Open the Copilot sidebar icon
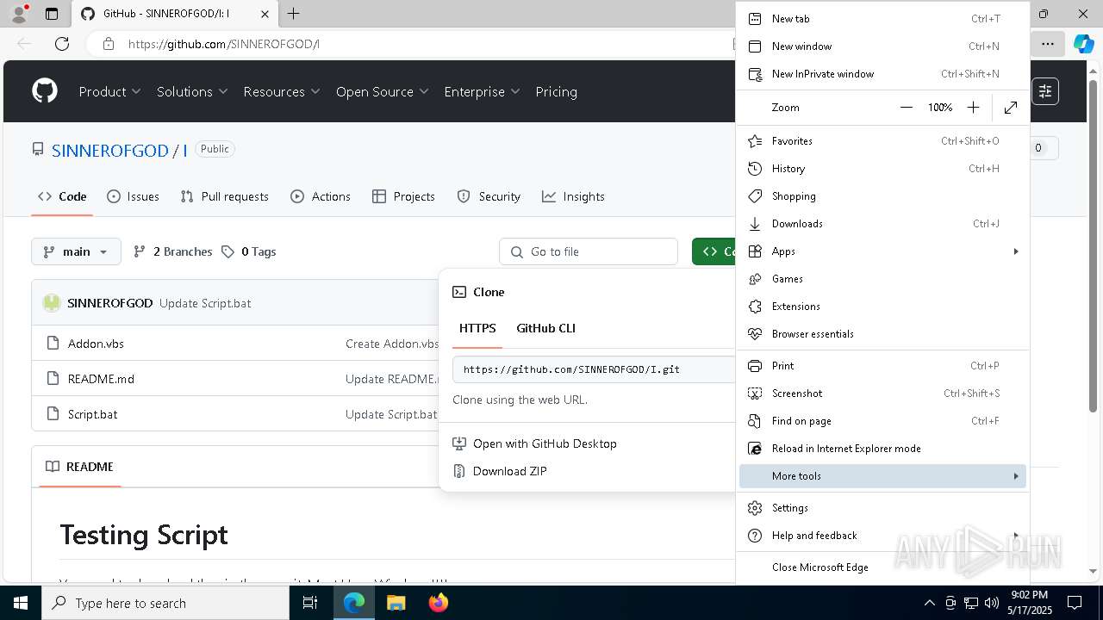This screenshot has width=1103, height=620. click(1083, 44)
